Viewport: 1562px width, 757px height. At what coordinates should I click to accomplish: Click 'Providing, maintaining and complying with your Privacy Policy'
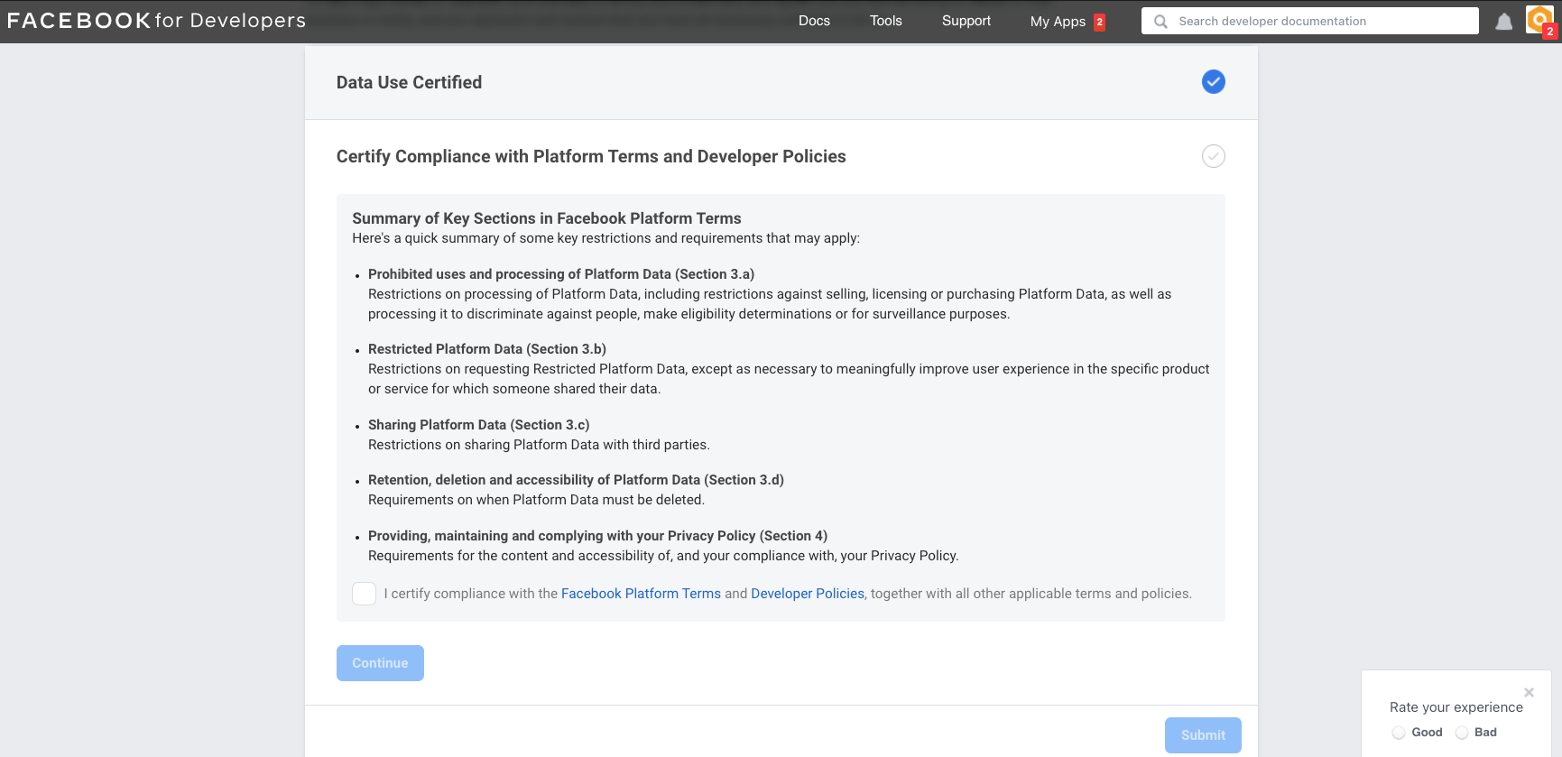pyautogui.click(x=597, y=536)
